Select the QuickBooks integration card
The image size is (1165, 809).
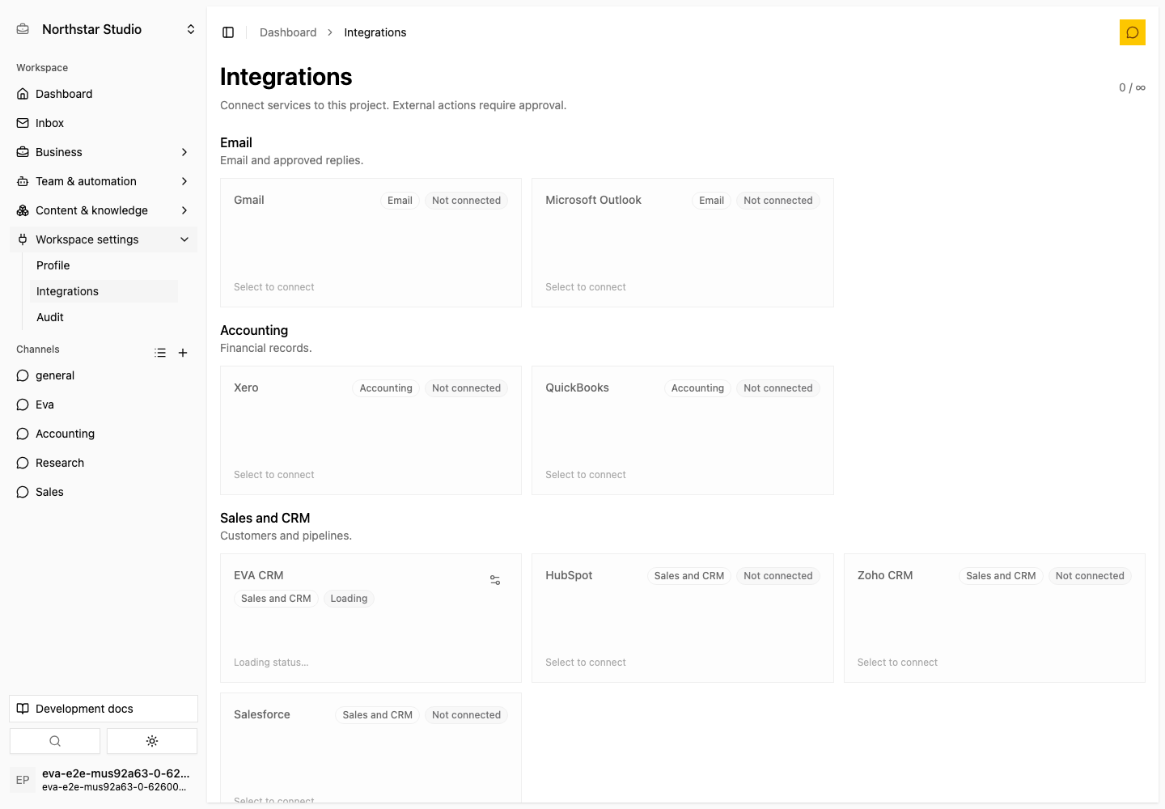point(683,430)
